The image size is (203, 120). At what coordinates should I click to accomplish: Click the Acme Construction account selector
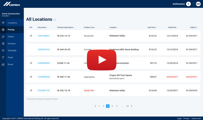click(11, 14)
